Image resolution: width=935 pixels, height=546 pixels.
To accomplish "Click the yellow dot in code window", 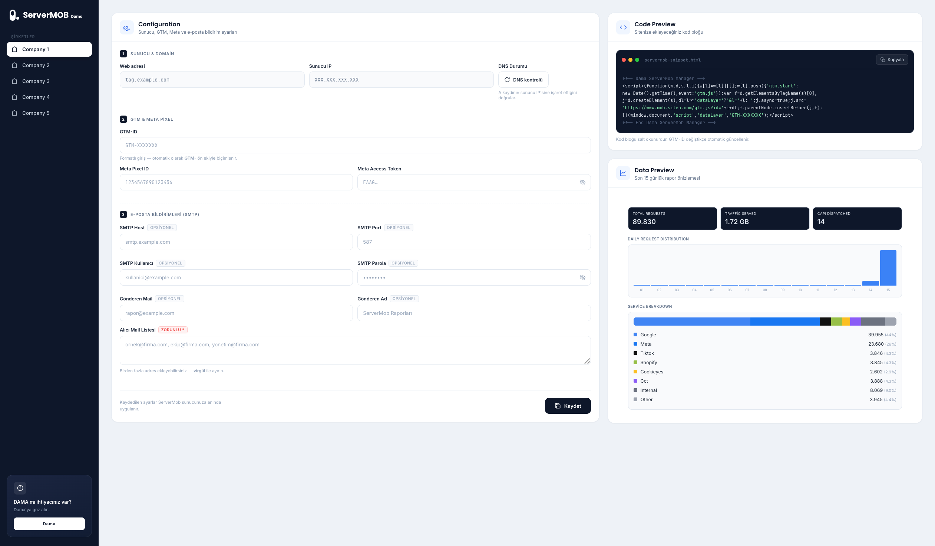I will [x=630, y=60].
